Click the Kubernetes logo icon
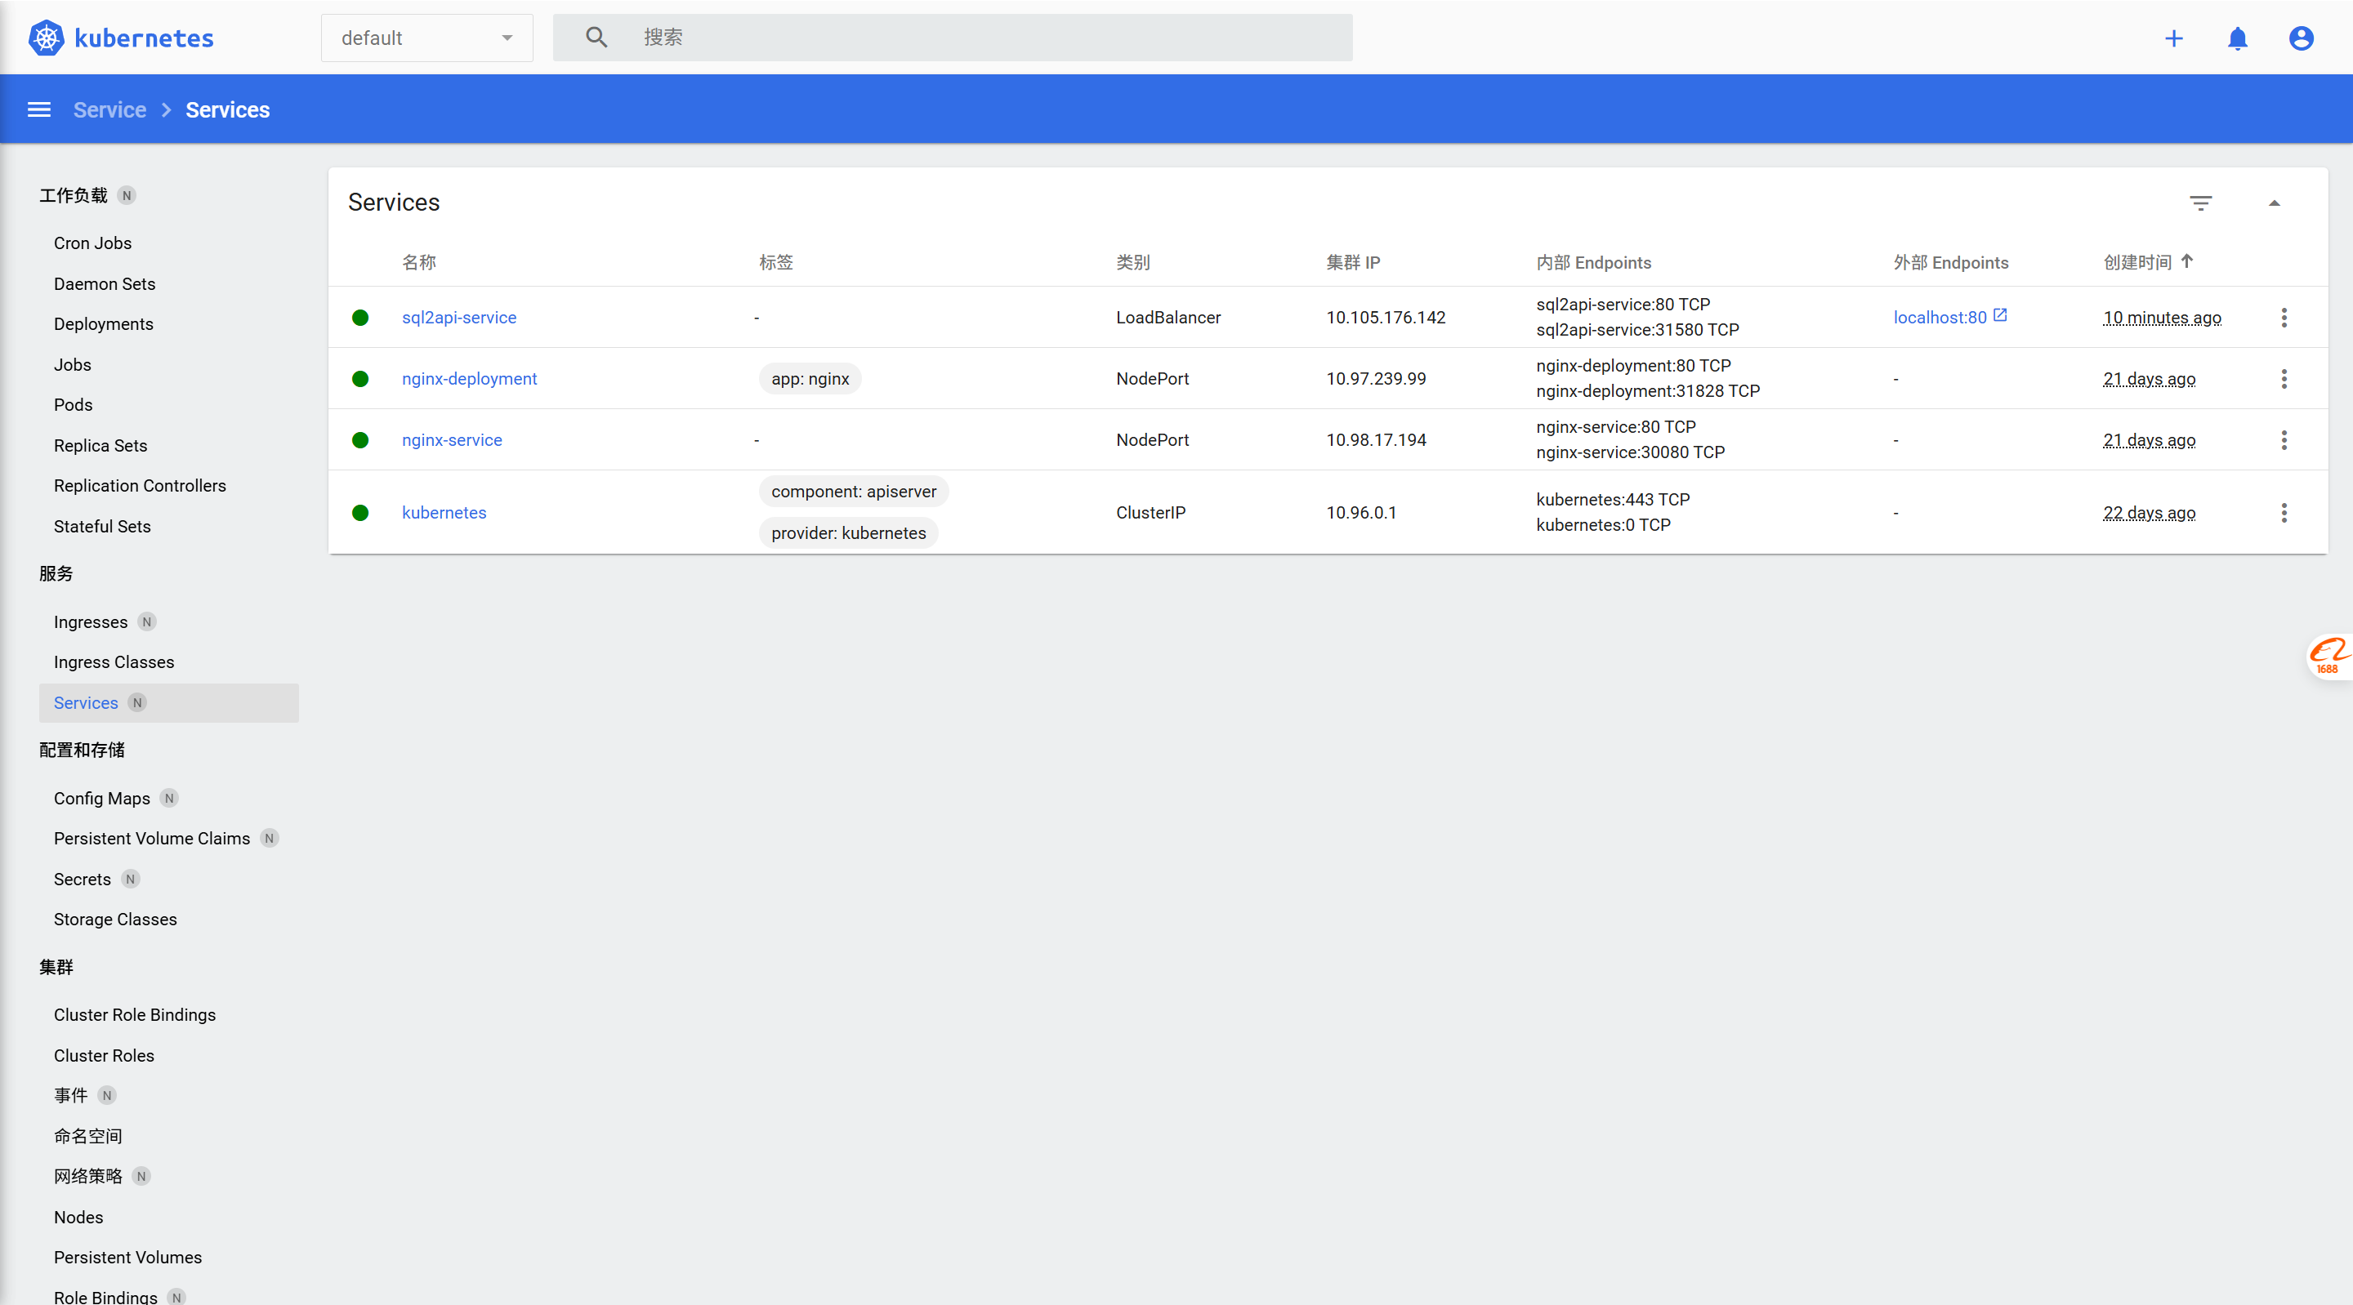 coord(46,38)
